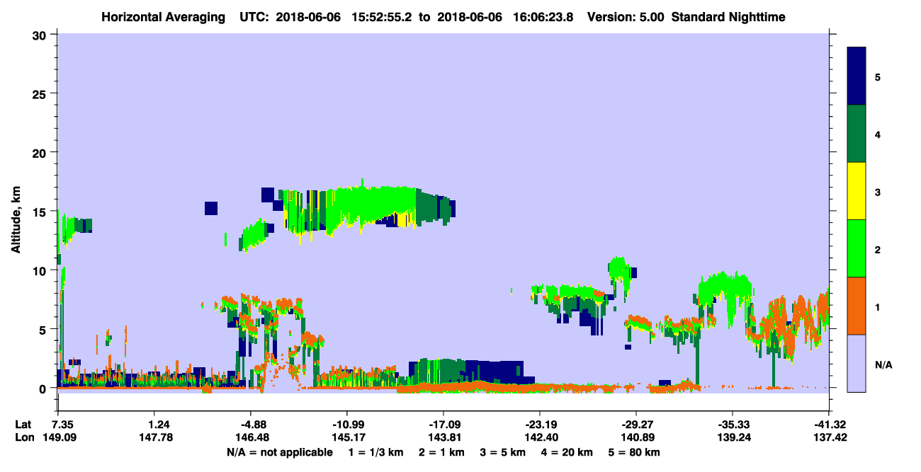Click the 25 km altitude tick label
This screenshot has height=472, width=921.
(41, 93)
